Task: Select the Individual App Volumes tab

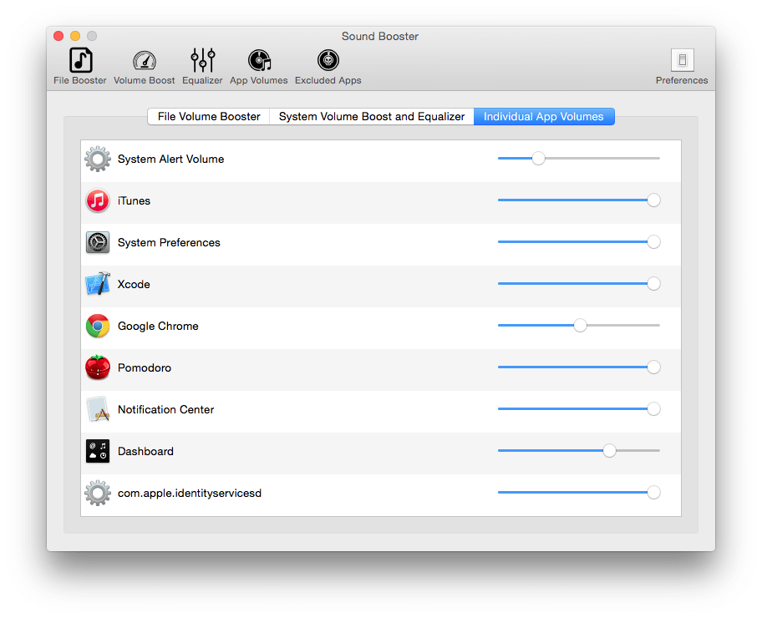Action: 544,117
